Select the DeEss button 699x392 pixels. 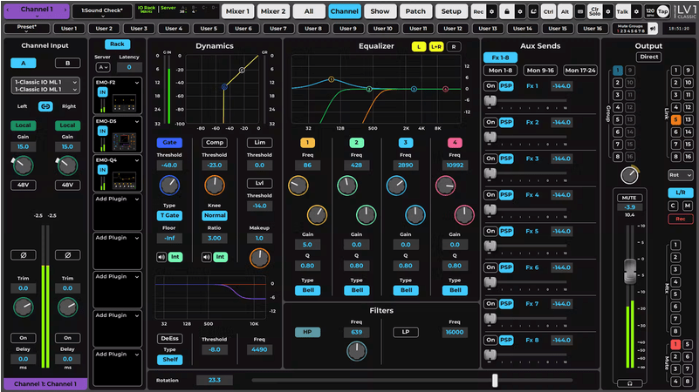(x=170, y=339)
